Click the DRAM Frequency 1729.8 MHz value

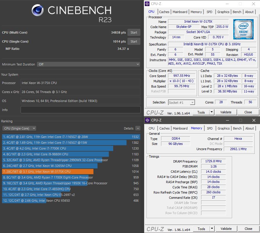[213, 161]
